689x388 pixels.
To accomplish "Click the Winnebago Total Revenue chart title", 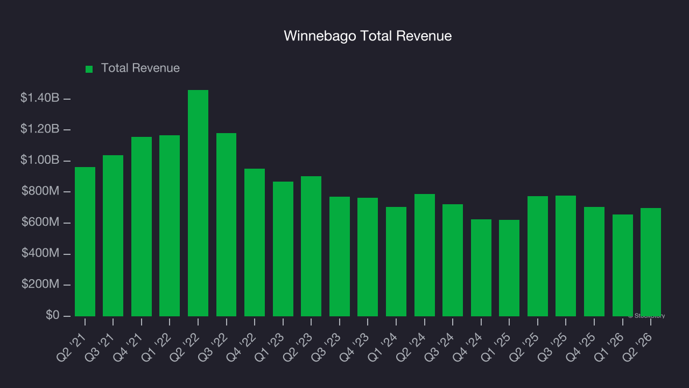I will click(x=368, y=36).
